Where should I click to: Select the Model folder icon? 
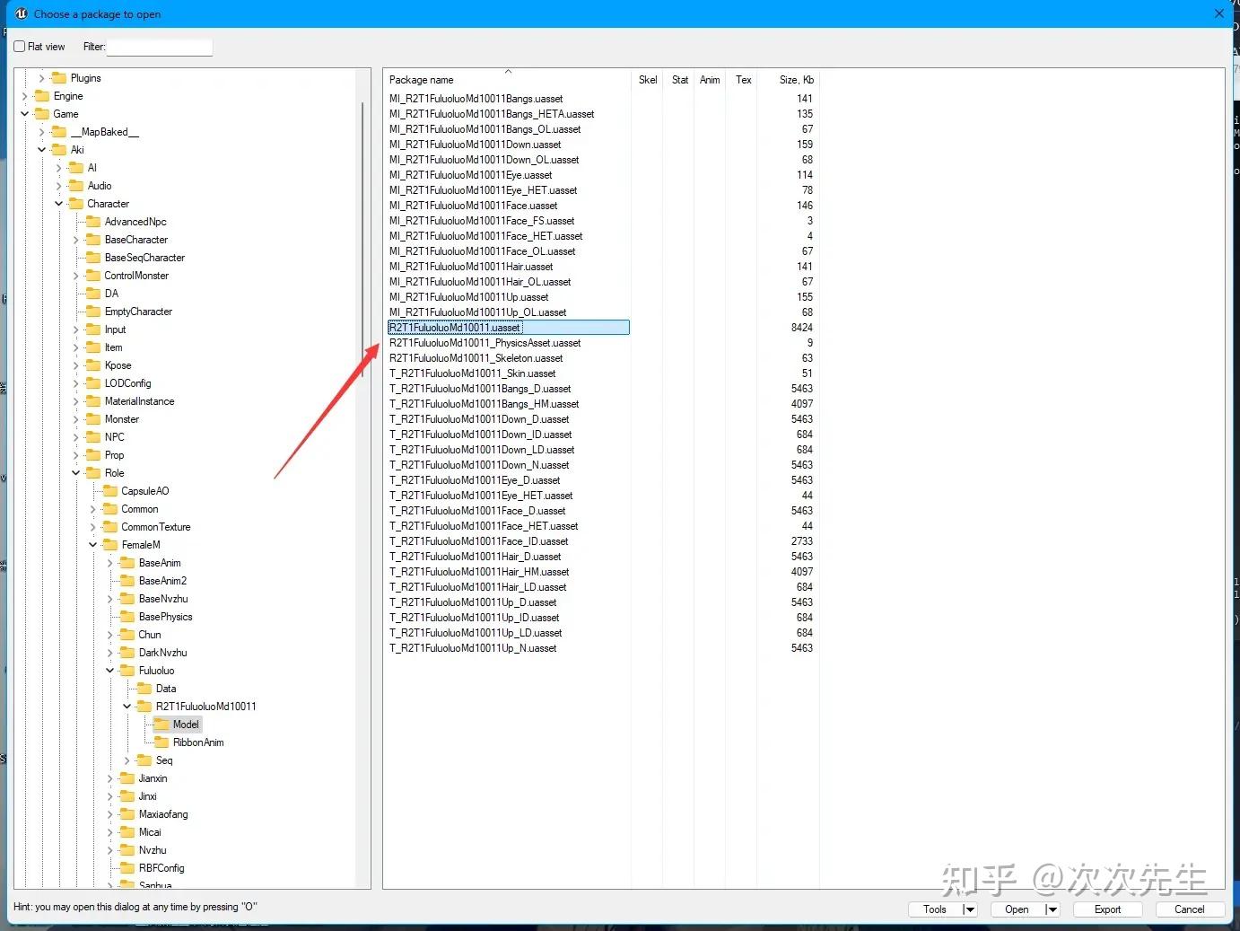pyautogui.click(x=162, y=725)
